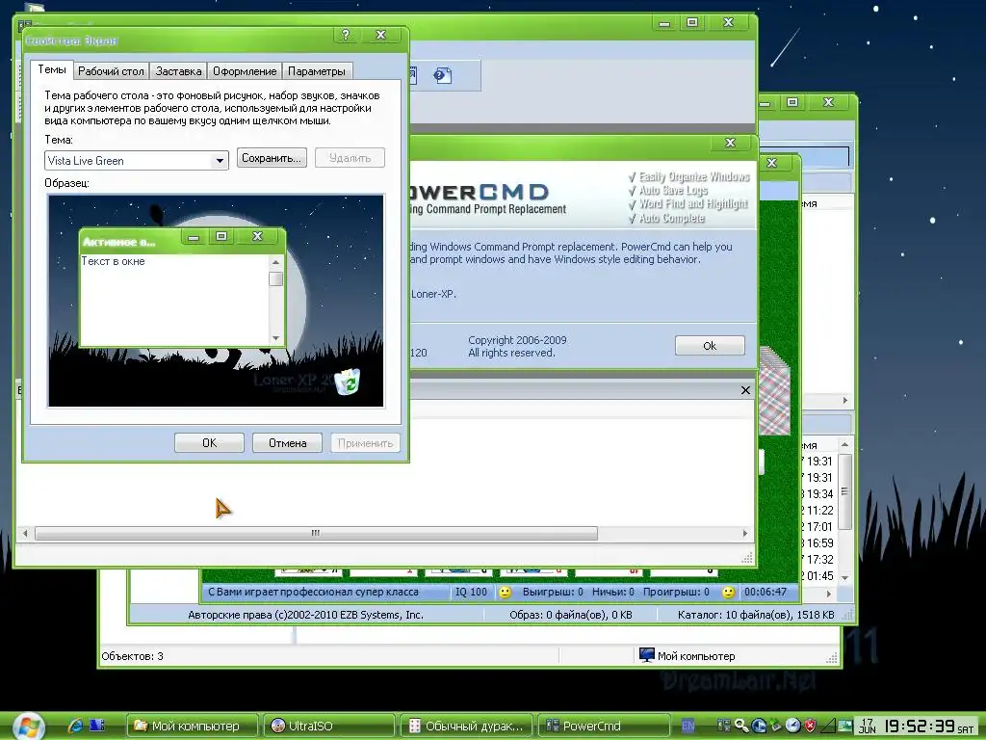Click the left arrow of PowerCmd horizontal scrollbar

pos(25,533)
